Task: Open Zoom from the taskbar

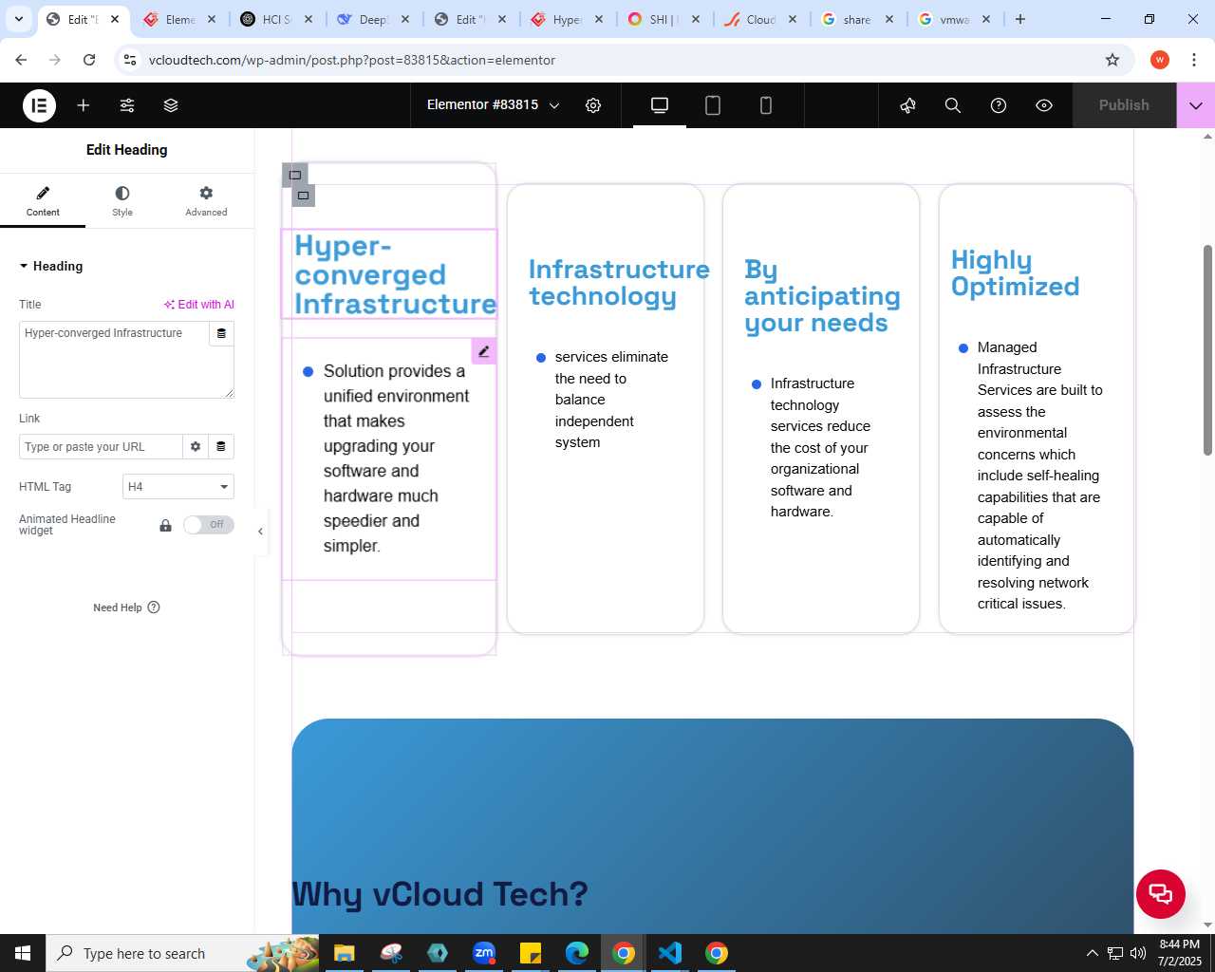Action: [484, 953]
